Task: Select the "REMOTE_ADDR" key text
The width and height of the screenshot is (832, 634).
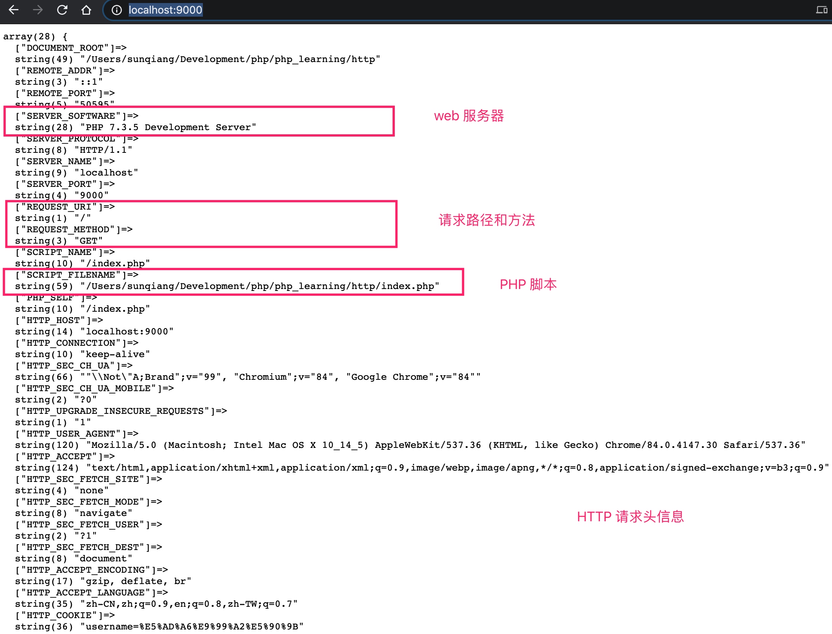Action: (59, 71)
